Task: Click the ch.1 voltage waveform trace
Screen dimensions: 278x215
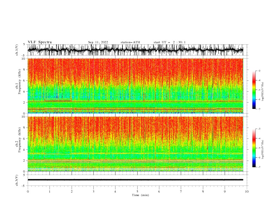Action: coord(135,50)
